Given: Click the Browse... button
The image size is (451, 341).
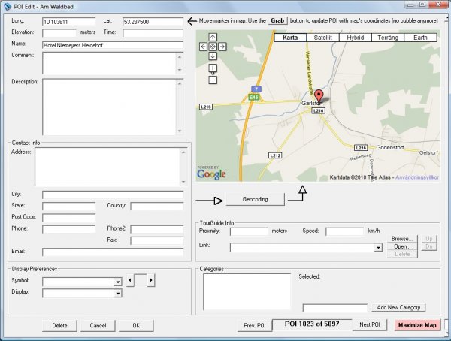Looking at the screenshot, I should pyautogui.click(x=402, y=239).
